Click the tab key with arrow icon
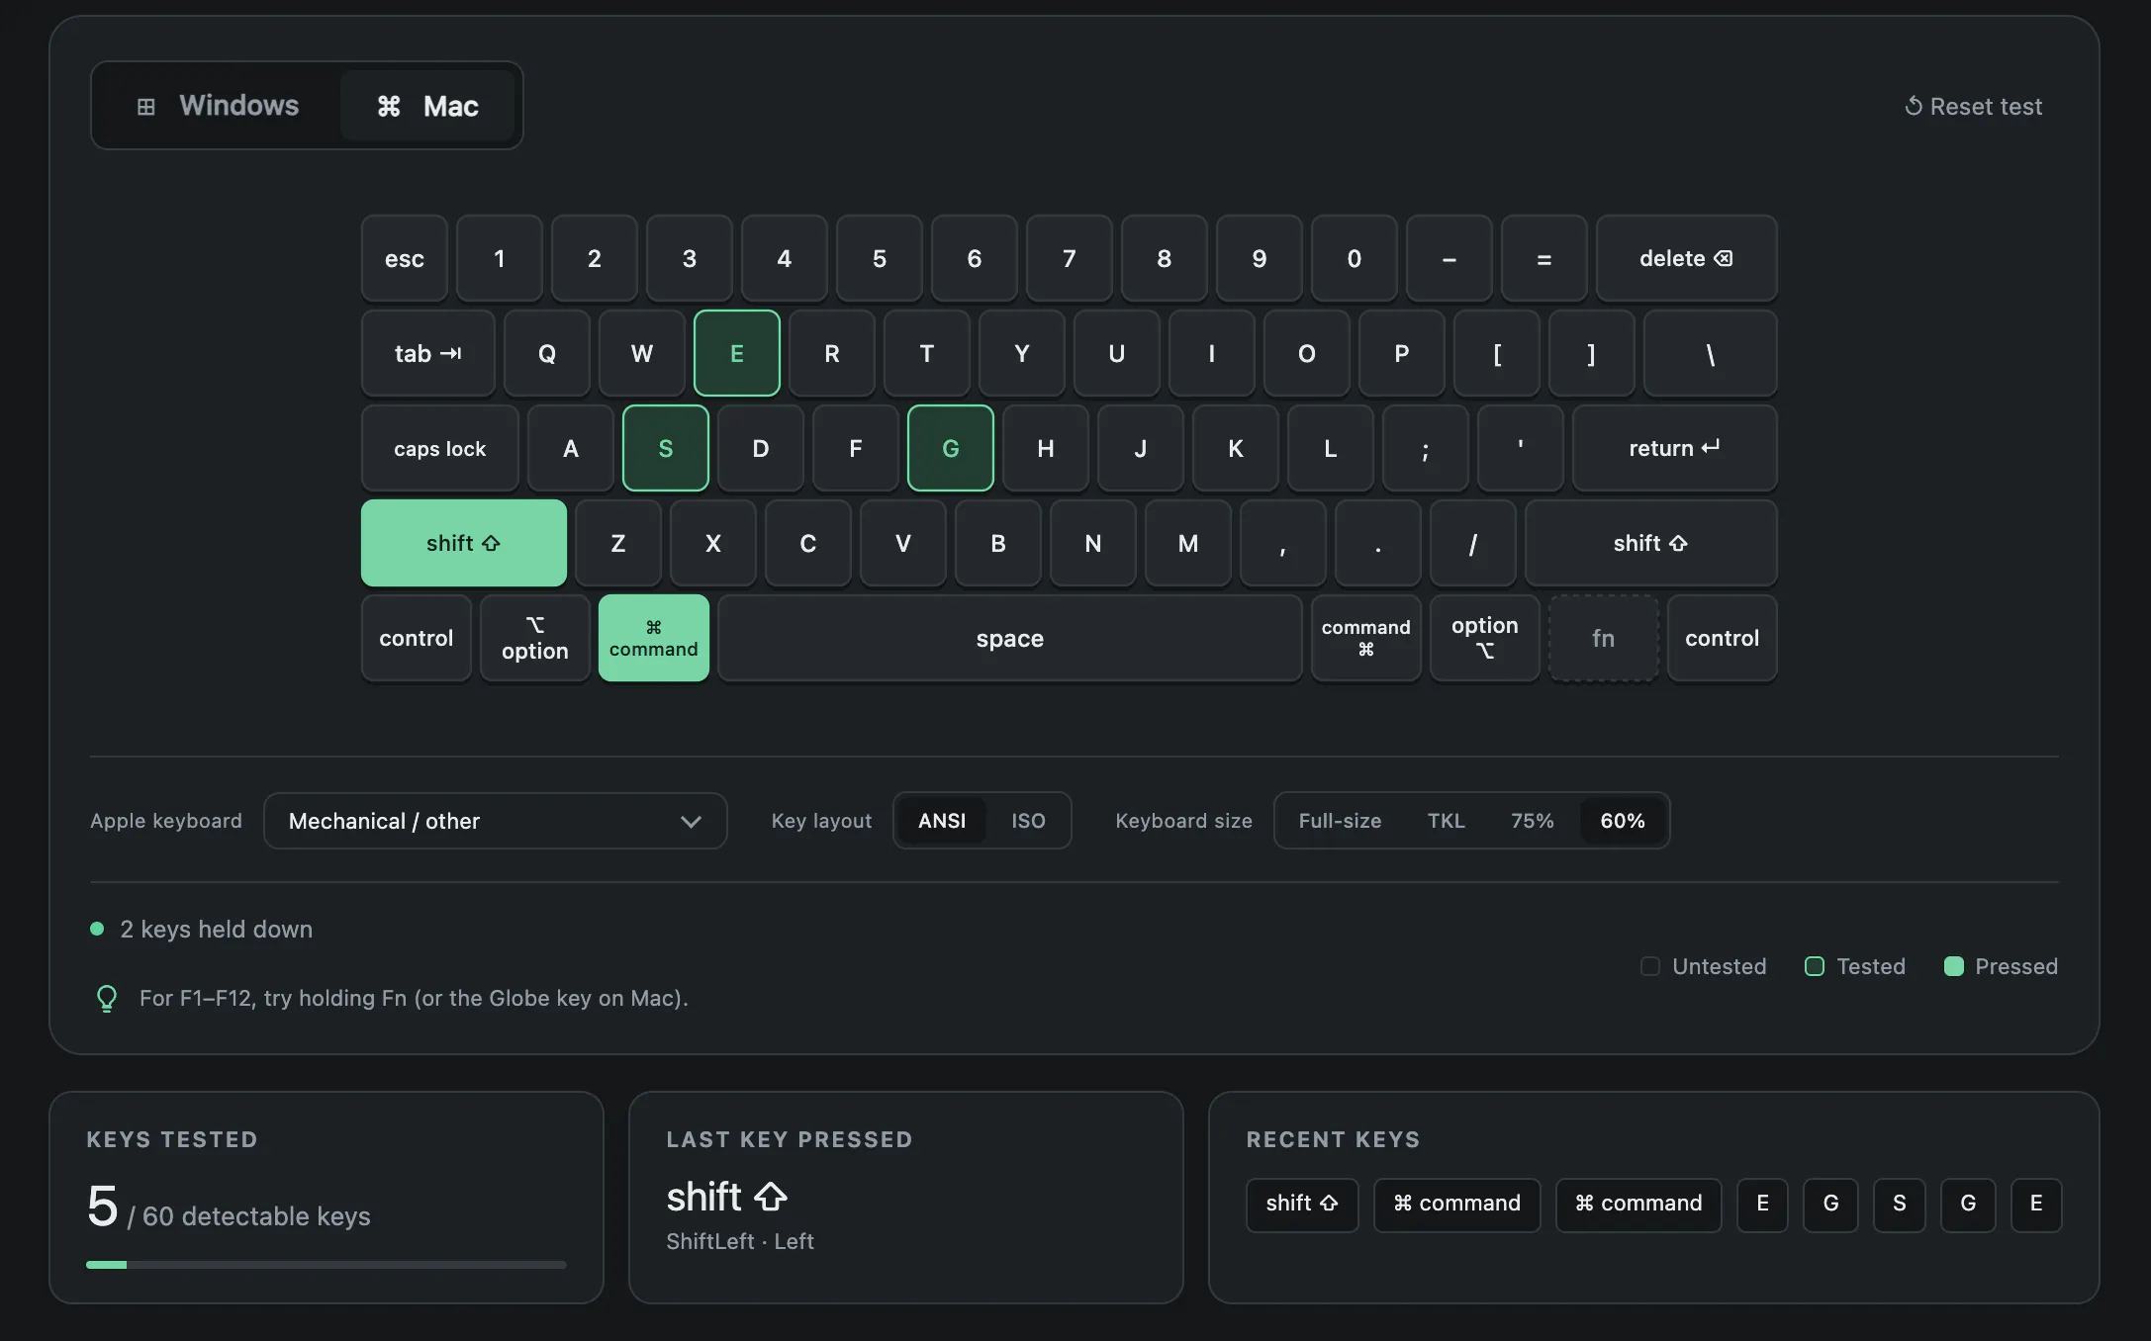This screenshot has height=1341, width=2151. [428, 353]
